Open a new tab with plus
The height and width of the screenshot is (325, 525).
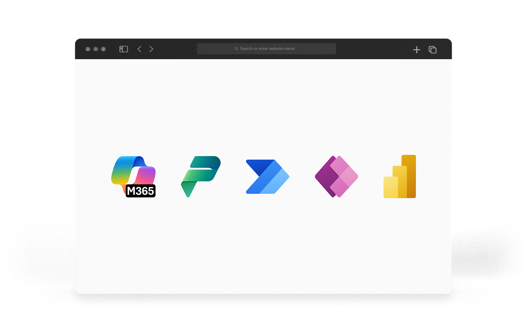click(x=416, y=50)
